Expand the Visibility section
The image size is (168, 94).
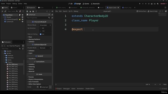point(31,64)
